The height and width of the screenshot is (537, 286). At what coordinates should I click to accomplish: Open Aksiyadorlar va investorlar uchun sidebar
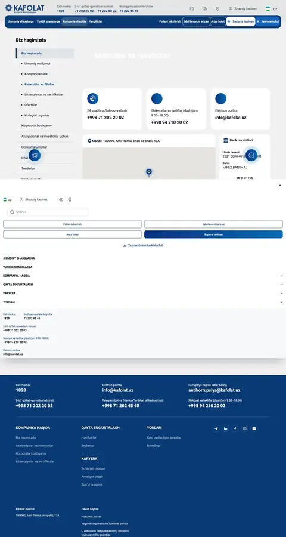pos(45,136)
